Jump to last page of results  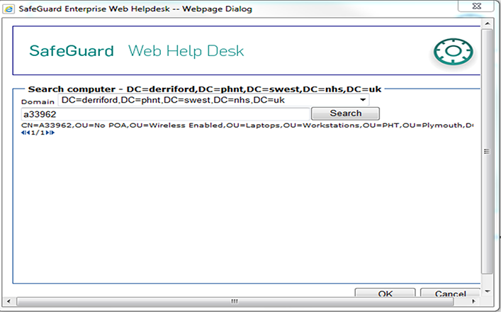point(52,133)
